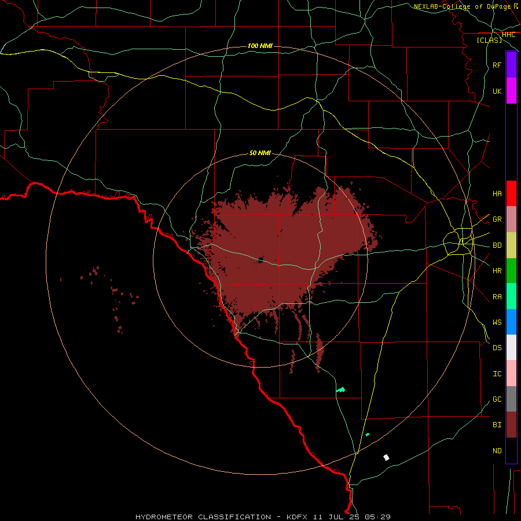This screenshot has width=521, height=521.
Task: Click the BI legend label
Action: tap(497, 425)
